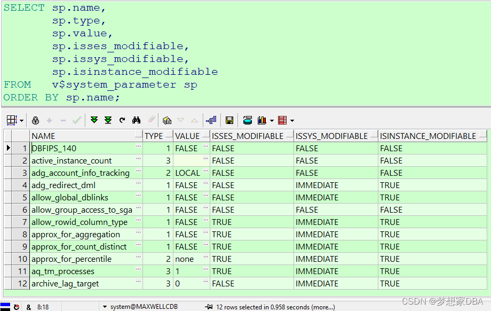
Task: Open ellipsis for 'none' value cell
Action: coord(205,256)
